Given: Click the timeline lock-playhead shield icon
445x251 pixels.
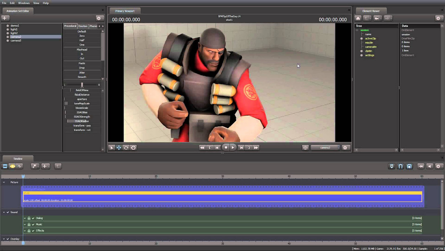Looking at the screenshot, I should pos(392,166).
